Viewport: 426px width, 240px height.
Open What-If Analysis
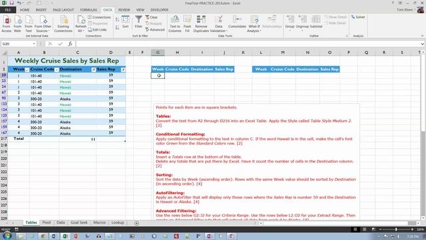click(x=254, y=24)
